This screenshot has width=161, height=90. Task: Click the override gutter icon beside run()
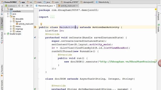[35, 58]
